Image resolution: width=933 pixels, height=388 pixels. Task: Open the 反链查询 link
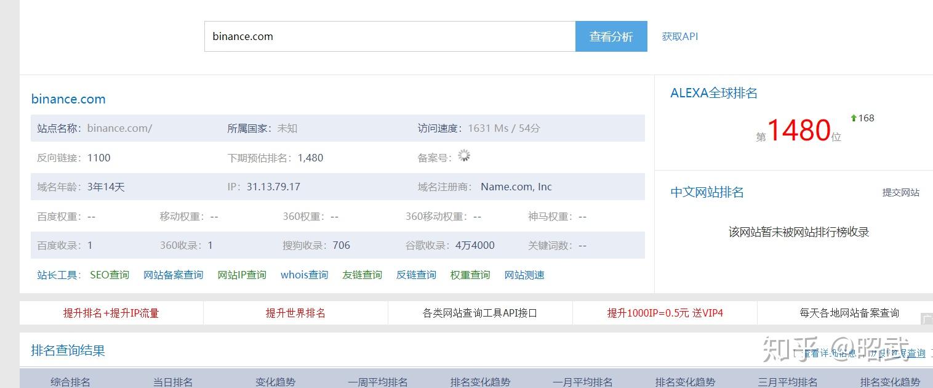pos(416,275)
